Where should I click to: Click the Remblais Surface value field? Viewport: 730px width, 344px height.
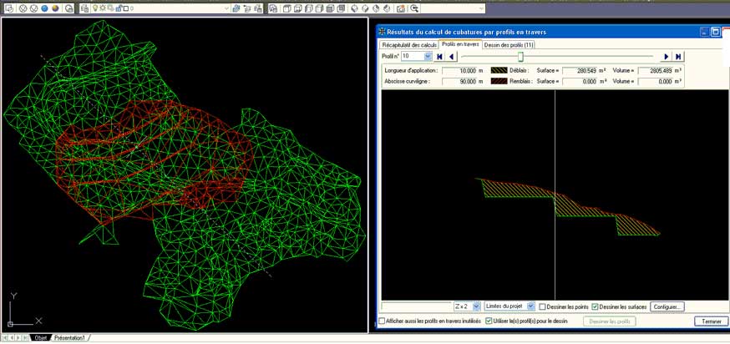(580, 81)
